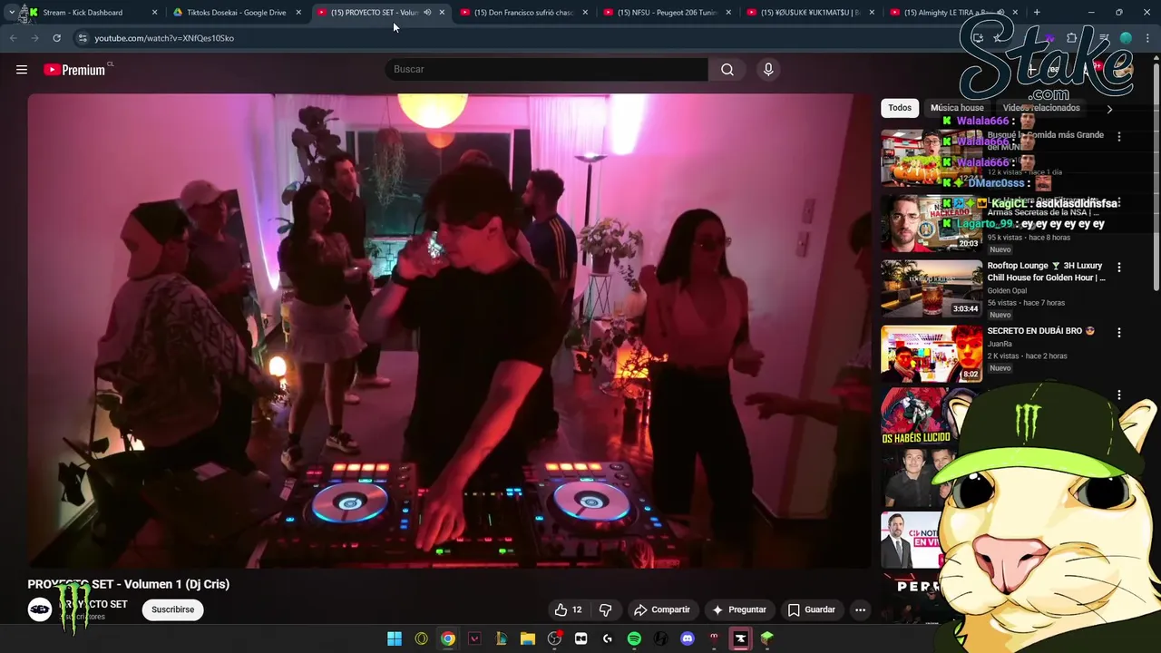Viewport: 1161px width, 653px height.
Task: Open the tab search dropdown arrow
Action: (10, 13)
